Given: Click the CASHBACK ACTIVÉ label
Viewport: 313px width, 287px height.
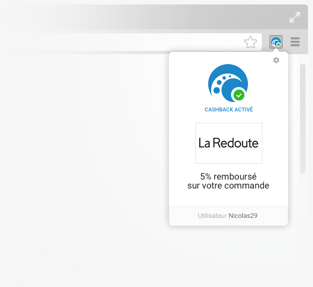Looking at the screenshot, I should (x=229, y=109).
